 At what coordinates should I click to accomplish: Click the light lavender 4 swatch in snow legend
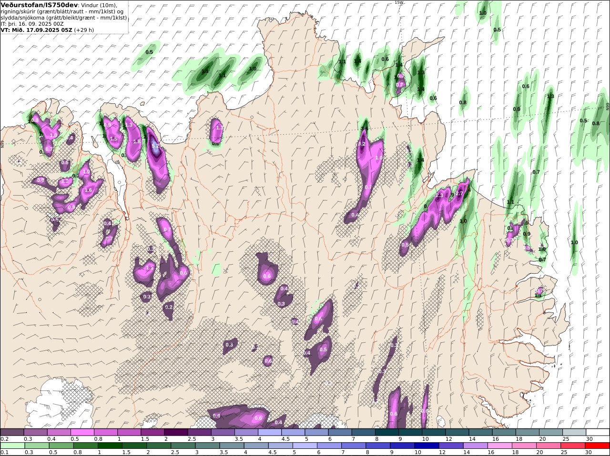pos(270,432)
